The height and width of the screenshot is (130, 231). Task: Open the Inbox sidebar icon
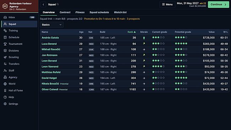(x=5, y=17)
